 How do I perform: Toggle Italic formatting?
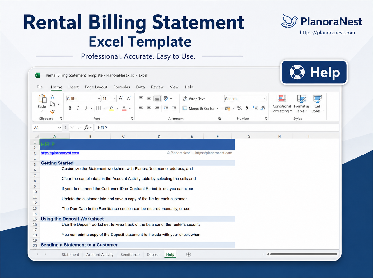[x=78, y=108]
